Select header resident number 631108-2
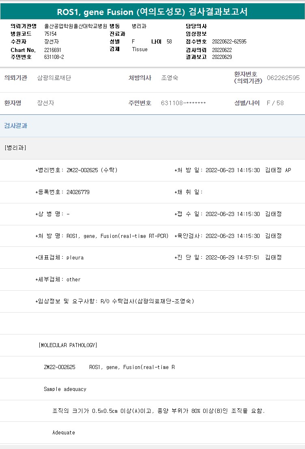The height and width of the screenshot is (449, 305). 54,57
